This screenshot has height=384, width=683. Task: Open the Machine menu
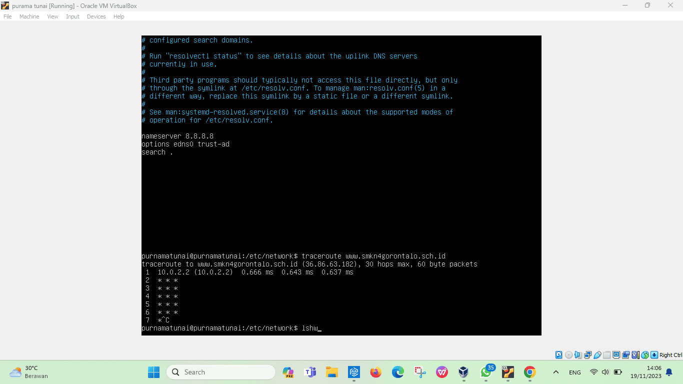pyautogui.click(x=29, y=16)
